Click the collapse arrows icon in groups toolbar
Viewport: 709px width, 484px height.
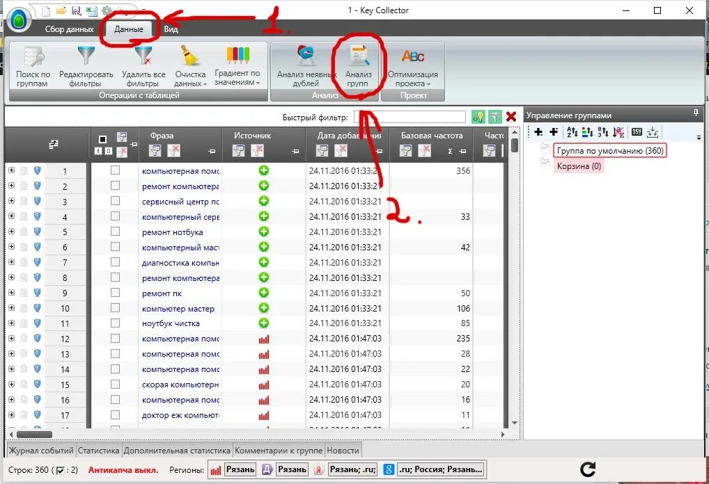653,132
